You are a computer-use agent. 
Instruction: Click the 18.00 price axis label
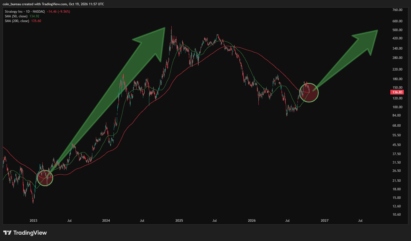[x=397, y=189]
